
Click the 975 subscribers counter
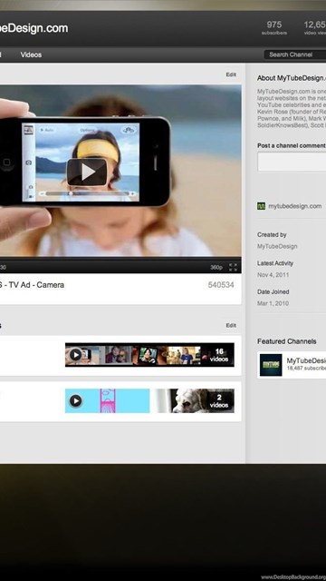(x=274, y=28)
